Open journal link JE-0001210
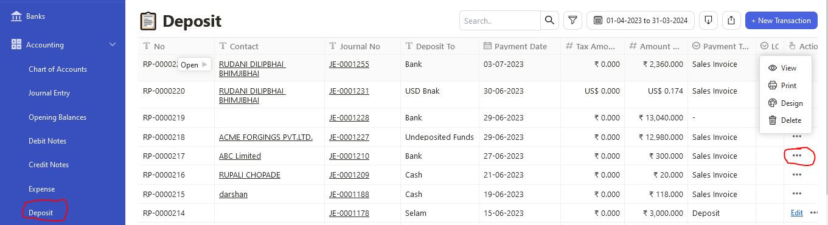The height and width of the screenshot is (225, 828). coord(349,156)
